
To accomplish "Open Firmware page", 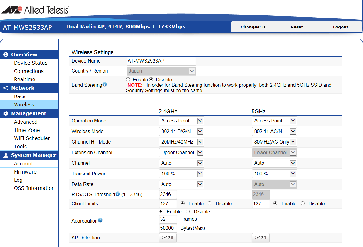I will coord(29,172).
